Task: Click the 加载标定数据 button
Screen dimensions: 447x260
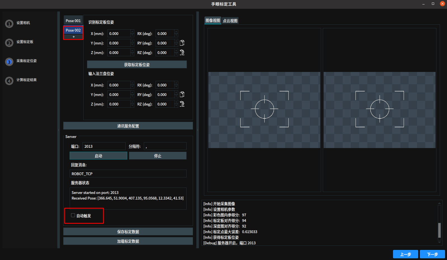Action: (128, 241)
